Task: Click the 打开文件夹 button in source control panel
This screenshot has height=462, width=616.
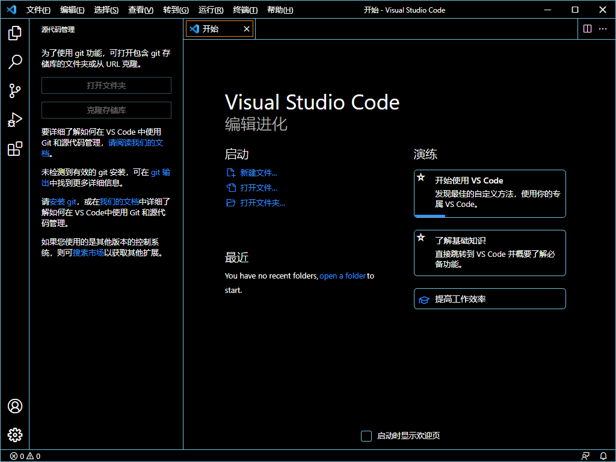Action: tap(106, 85)
